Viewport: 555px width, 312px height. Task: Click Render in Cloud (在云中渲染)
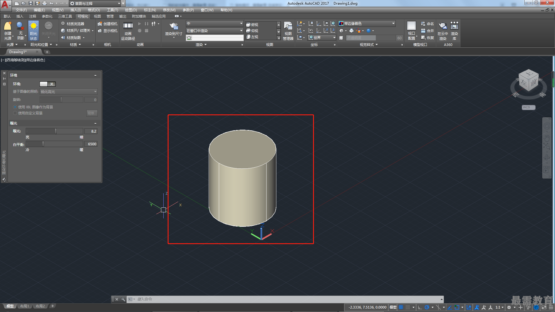tap(443, 31)
